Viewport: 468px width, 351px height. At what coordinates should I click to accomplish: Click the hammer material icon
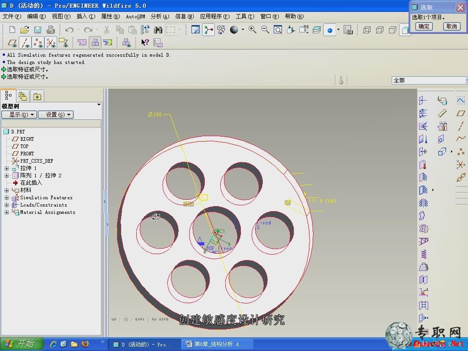click(442, 126)
